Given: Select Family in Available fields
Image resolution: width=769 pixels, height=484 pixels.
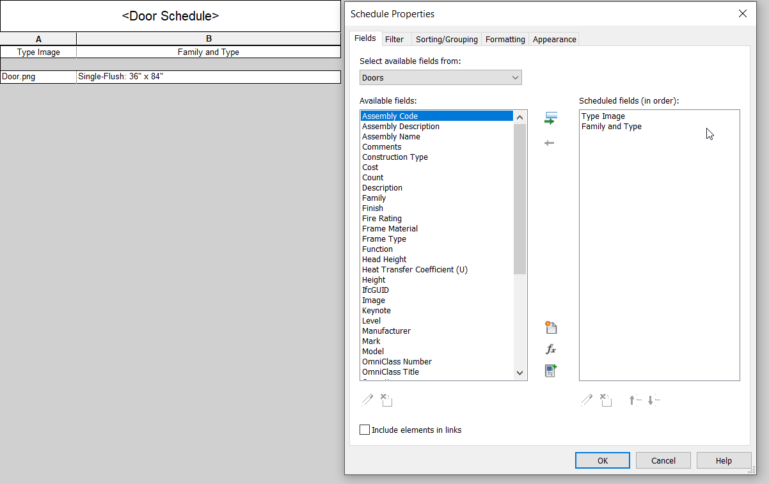Looking at the screenshot, I should coord(437,198).
